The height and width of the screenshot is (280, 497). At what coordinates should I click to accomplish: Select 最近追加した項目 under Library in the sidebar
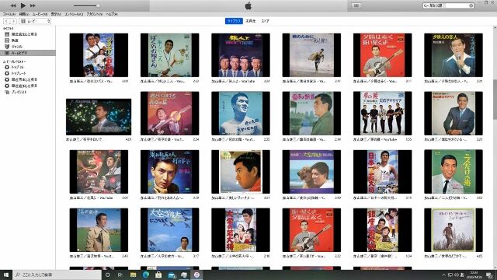24,34
